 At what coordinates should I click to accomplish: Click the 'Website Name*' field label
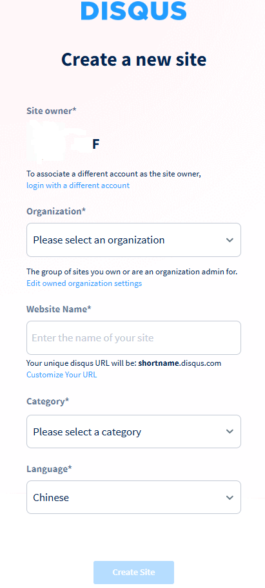pos(59,309)
